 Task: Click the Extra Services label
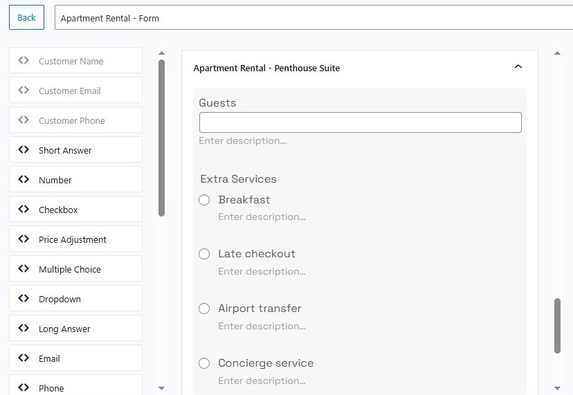238,179
